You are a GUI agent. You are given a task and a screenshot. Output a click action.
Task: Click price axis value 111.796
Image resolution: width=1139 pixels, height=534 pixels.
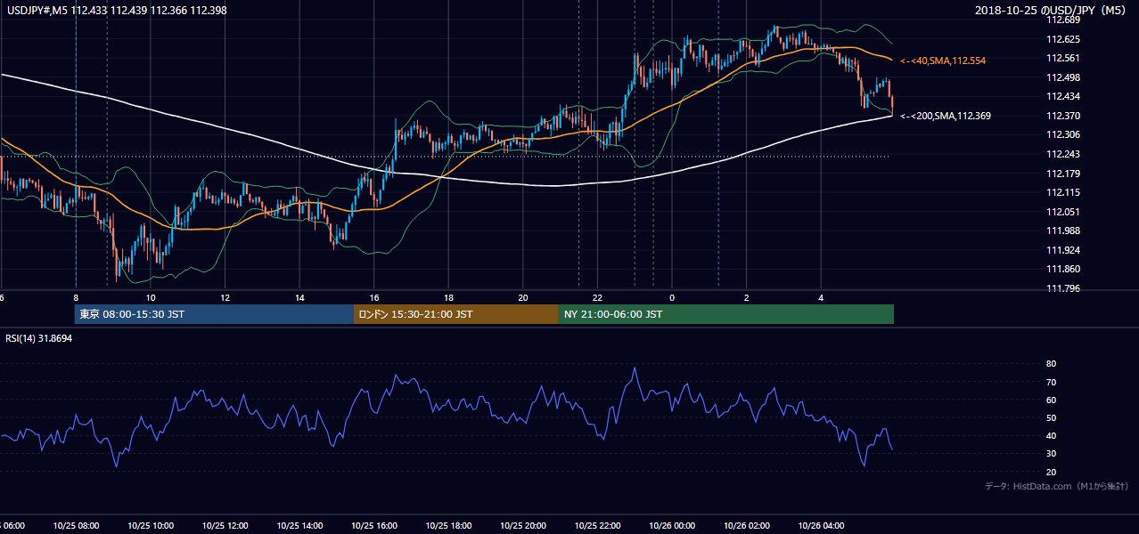click(1062, 288)
